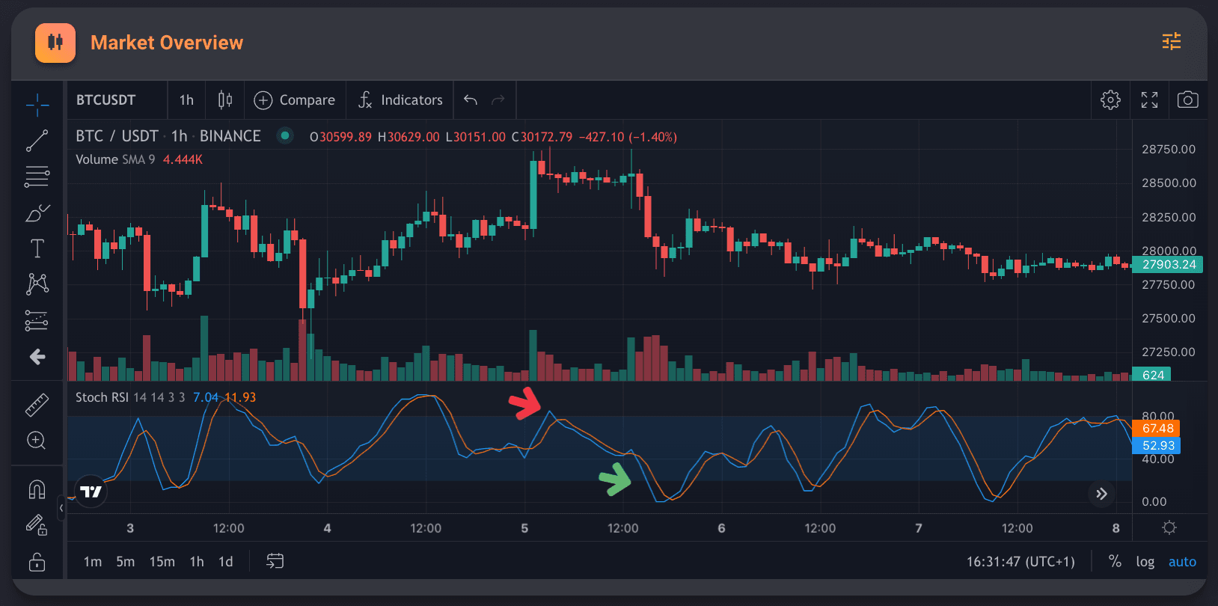
Task: Open the candlestick chart style dropdown
Action: tap(224, 100)
